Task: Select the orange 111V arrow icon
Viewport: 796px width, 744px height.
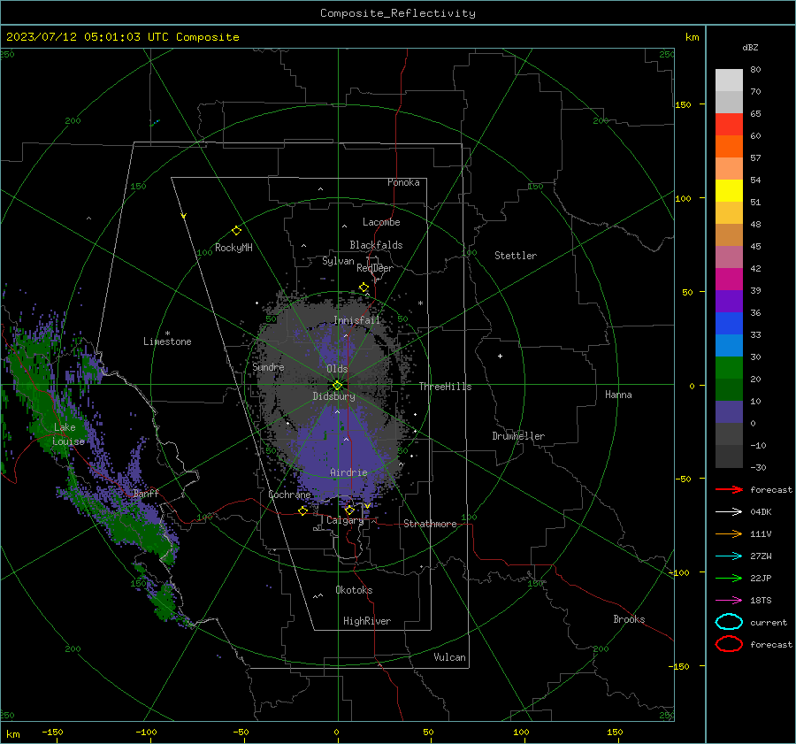Action: tap(729, 533)
